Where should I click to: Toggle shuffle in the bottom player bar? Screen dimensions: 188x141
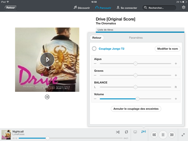[x=118, y=132]
